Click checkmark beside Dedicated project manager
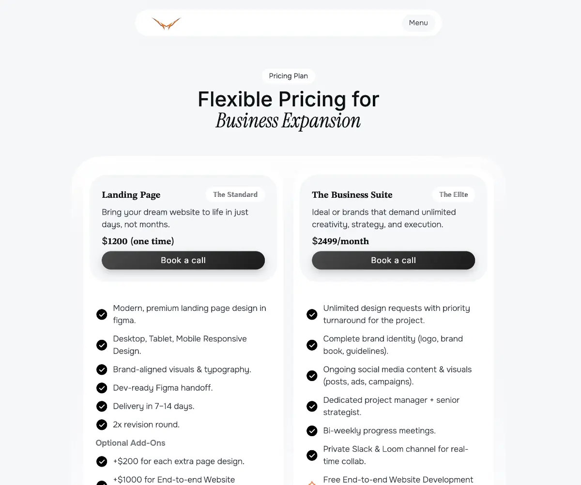This screenshot has height=485, width=581. click(x=312, y=406)
